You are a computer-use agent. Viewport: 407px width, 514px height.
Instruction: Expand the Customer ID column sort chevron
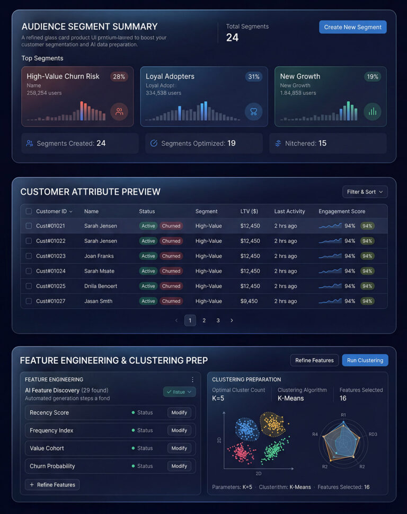coord(71,212)
